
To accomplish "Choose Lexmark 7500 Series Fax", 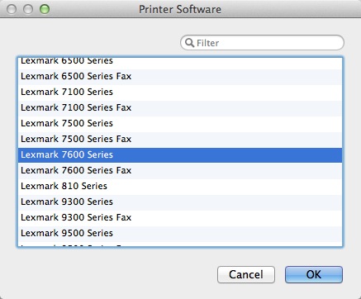I will pos(180,139).
